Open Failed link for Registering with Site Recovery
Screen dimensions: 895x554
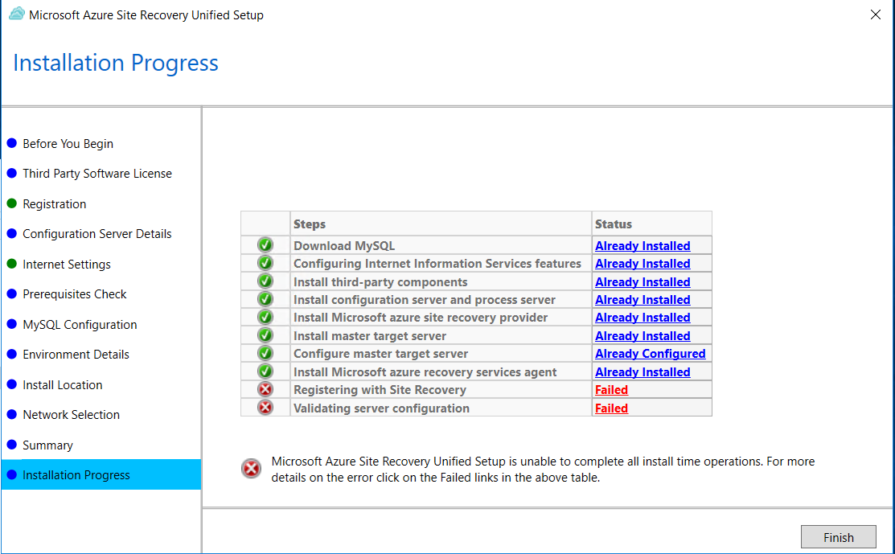click(611, 390)
